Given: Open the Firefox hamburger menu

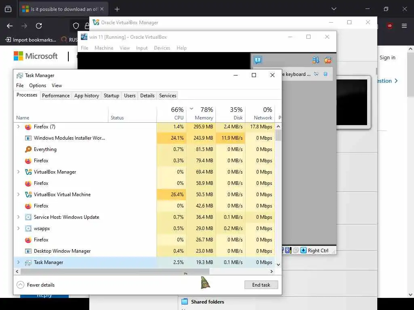Looking at the screenshot, I should click(x=404, y=26).
